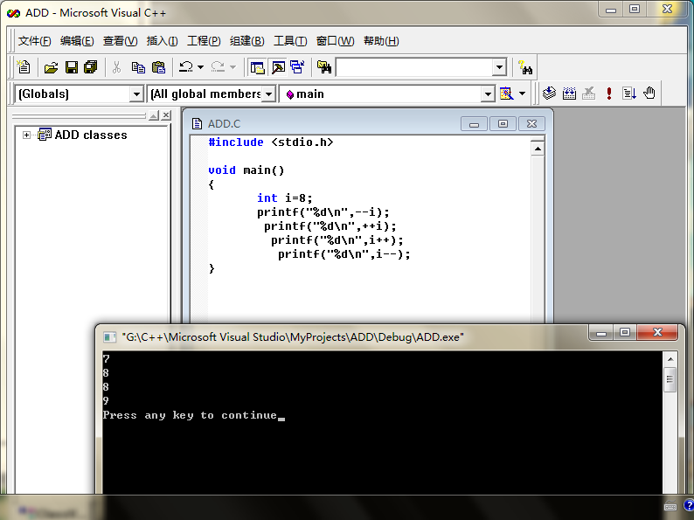
Task: Run program with red exclamation icon
Action: [x=609, y=94]
